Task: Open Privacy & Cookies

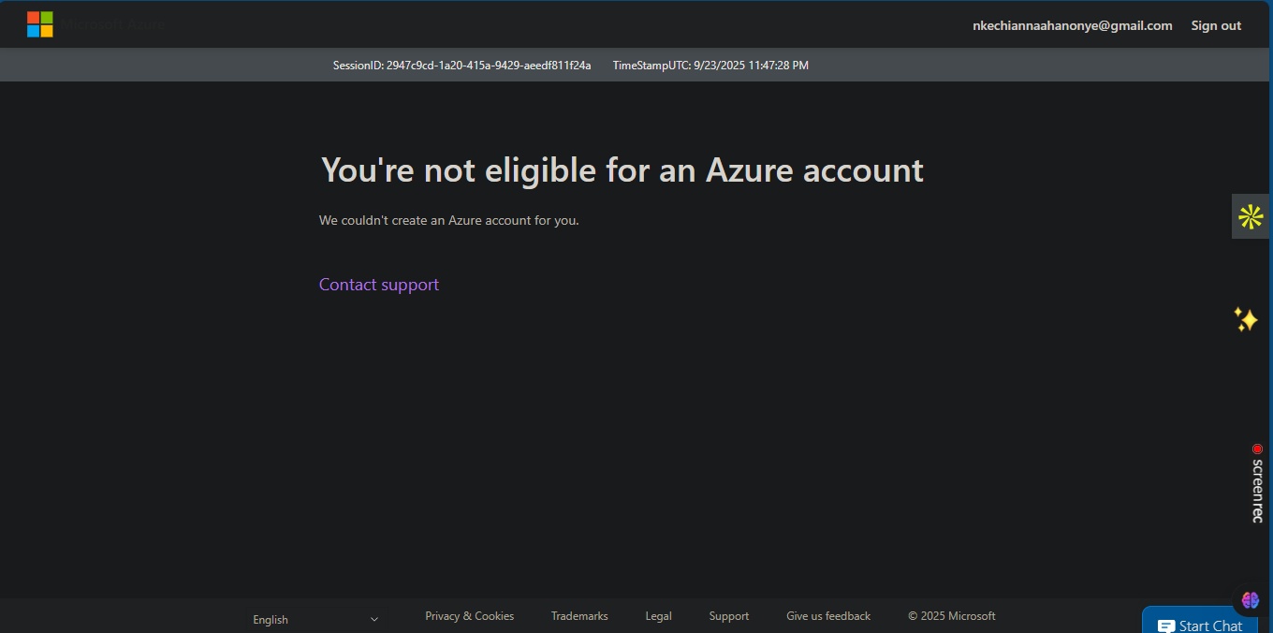Action: [x=469, y=615]
